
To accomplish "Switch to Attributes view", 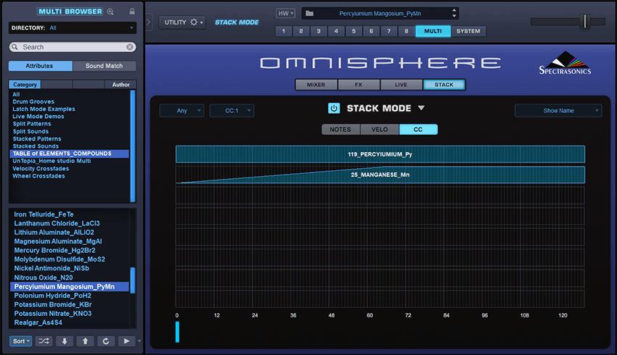I will (x=40, y=66).
